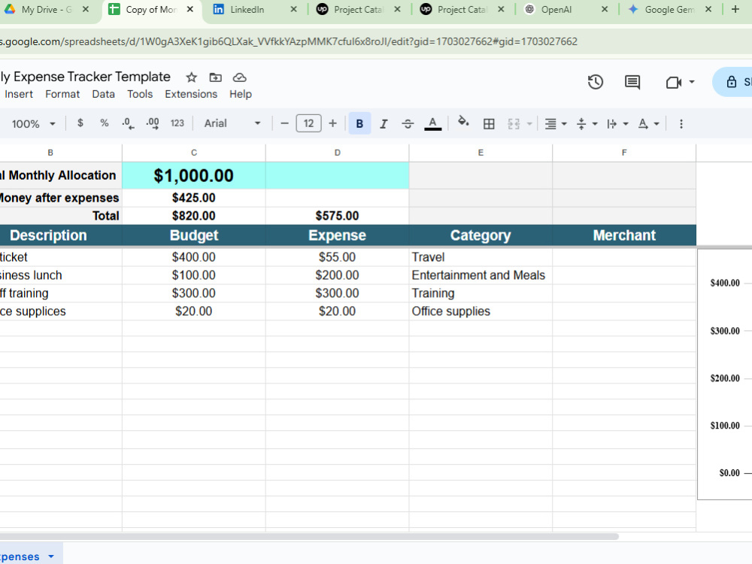Format as percent
The height and width of the screenshot is (564, 752).
pyautogui.click(x=104, y=123)
